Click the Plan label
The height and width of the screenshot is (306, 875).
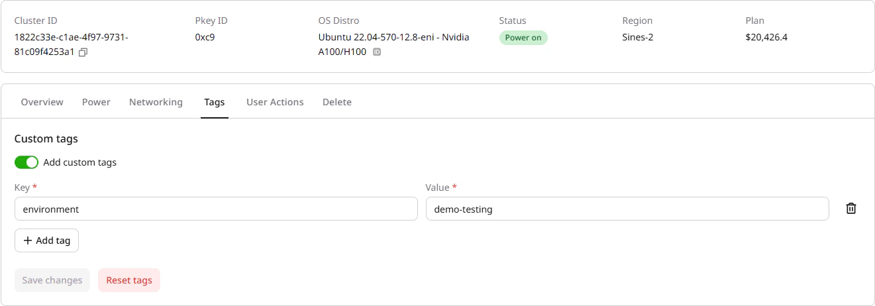pos(755,21)
